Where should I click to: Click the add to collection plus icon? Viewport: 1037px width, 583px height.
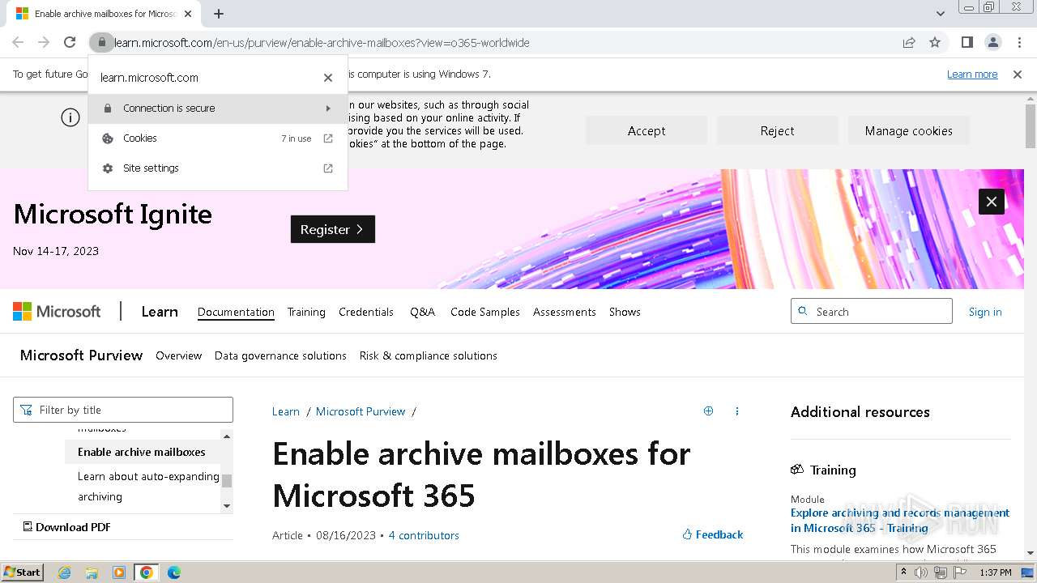click(x=708, y=411)
